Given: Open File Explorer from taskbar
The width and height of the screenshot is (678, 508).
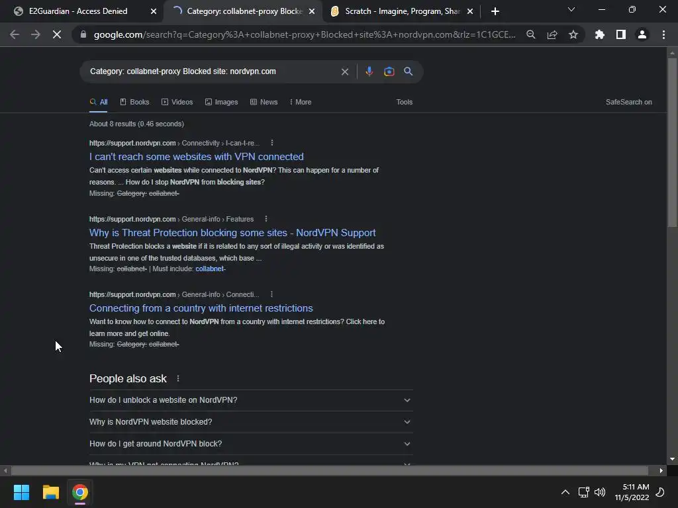Looking at the screenshot, I should pyautogui.click(x=50, y=492).
